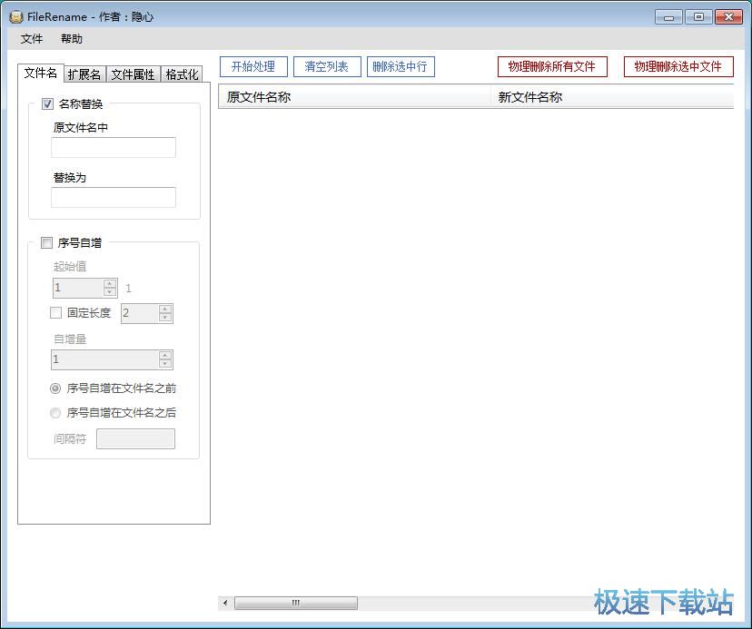752x629 pixels.
Task: Click the scrollbar left arrow
Action: (x=225, y=603)
